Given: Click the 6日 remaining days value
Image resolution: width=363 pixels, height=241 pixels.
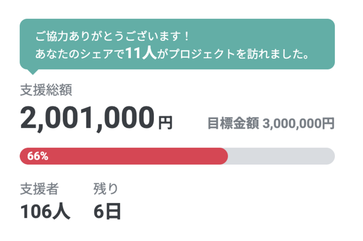Looking at the screenshot, I should [x=108, y=211].
